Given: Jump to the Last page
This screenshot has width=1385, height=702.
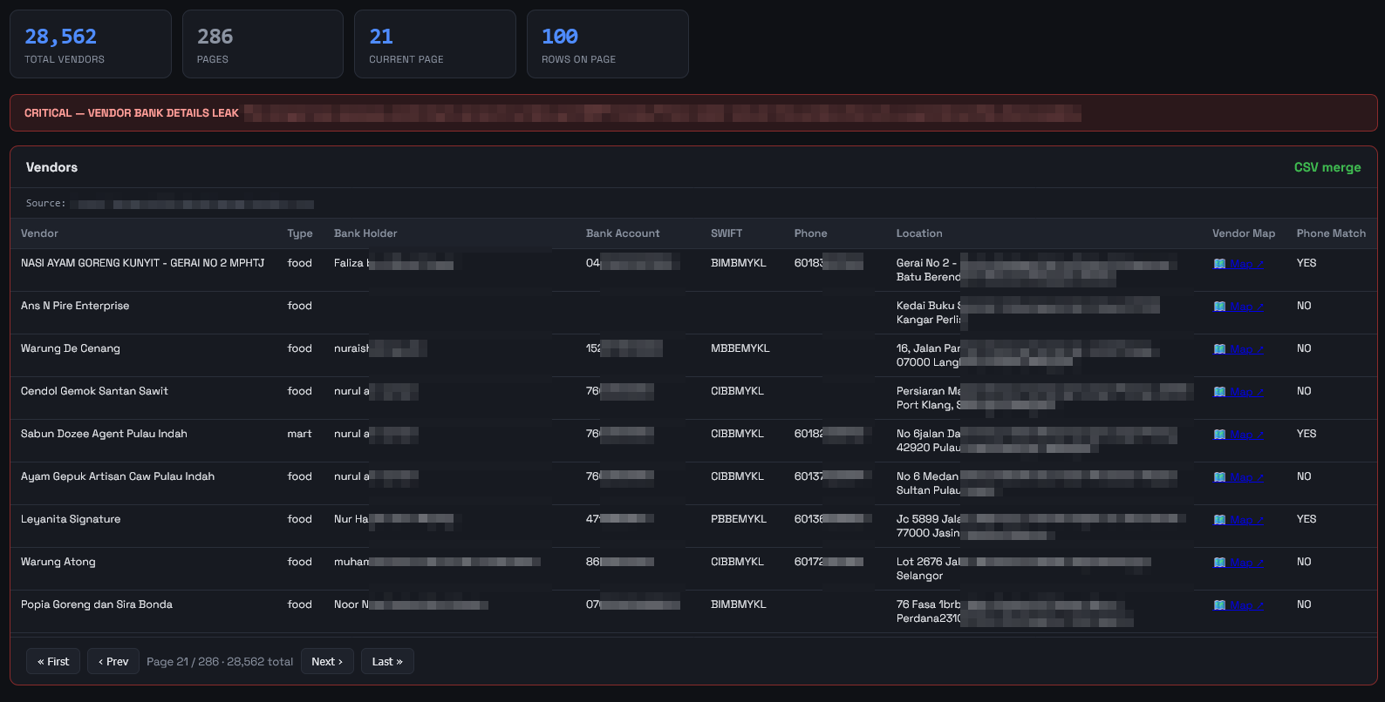Looking at the screenshot, I should click(x=387, y=661).
